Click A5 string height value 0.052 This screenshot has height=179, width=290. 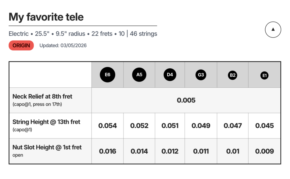[x=139, y=126]
